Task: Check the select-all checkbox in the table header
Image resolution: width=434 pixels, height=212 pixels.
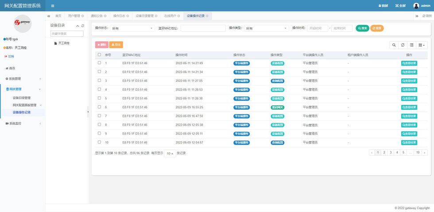Action: tap(99, 55)
